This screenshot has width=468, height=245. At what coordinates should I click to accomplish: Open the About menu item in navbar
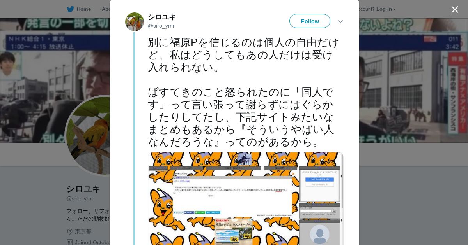(106, 9)
